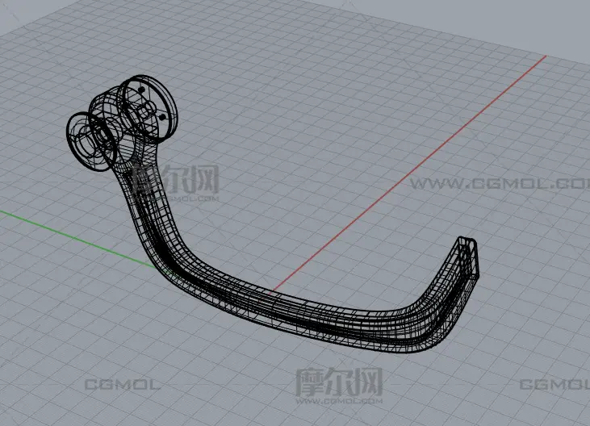Click the green Y-axis line
Viewport: 590px width, 426px height.
78,240
